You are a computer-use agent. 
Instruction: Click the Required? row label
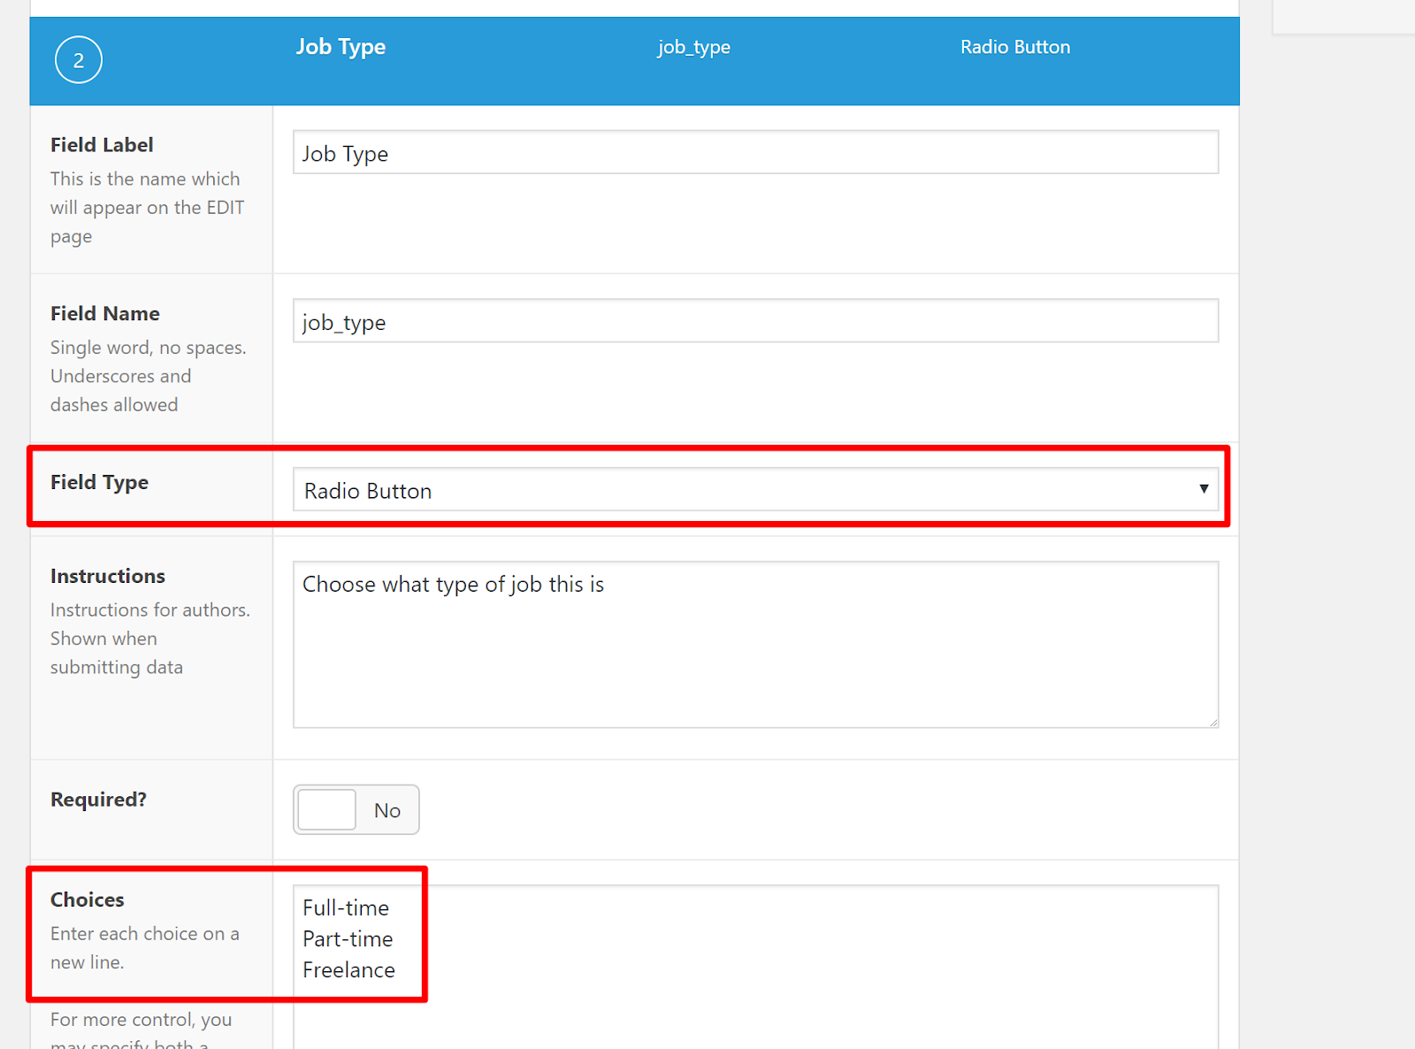pos(98,799)
